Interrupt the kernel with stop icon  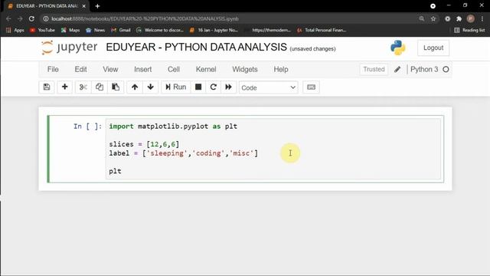(198, 87)
